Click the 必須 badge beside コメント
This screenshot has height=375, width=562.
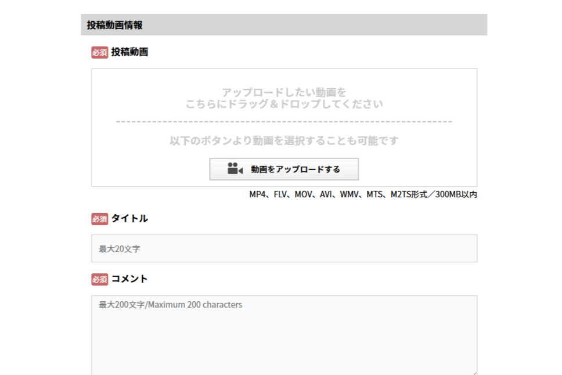(99, 279)
